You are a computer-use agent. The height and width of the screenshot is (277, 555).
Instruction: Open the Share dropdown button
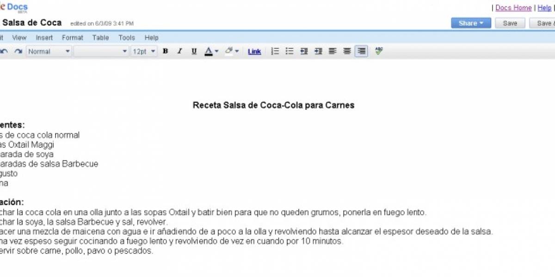(471, 23)
